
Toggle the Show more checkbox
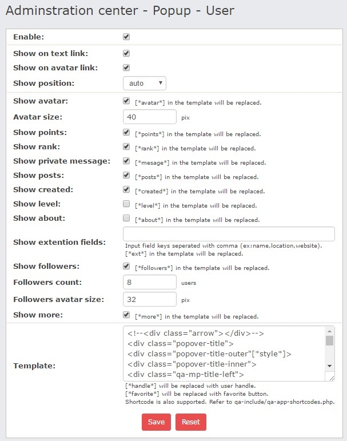[126, 315]
